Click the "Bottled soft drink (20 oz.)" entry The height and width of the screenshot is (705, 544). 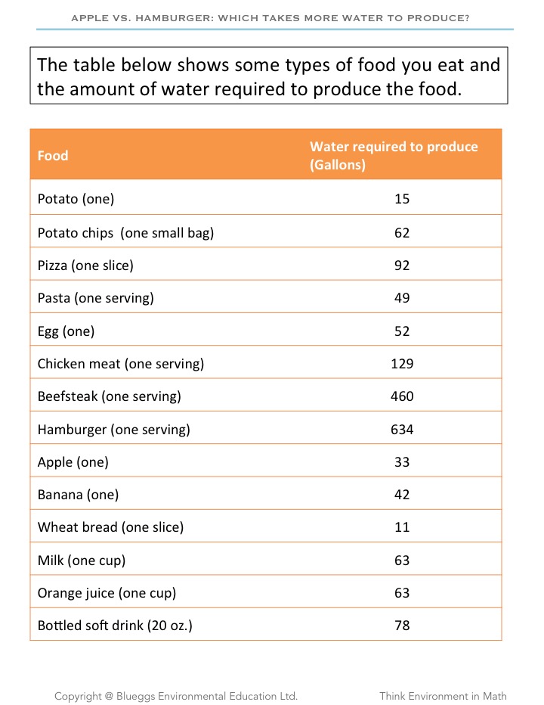(115, 626)
